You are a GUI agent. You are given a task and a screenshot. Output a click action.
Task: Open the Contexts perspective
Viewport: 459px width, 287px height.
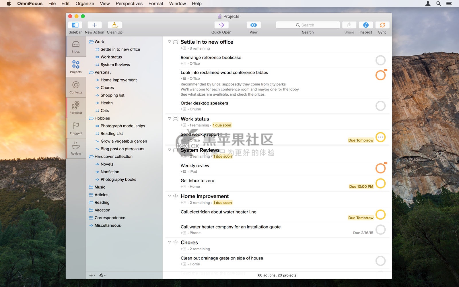(76, 87)
